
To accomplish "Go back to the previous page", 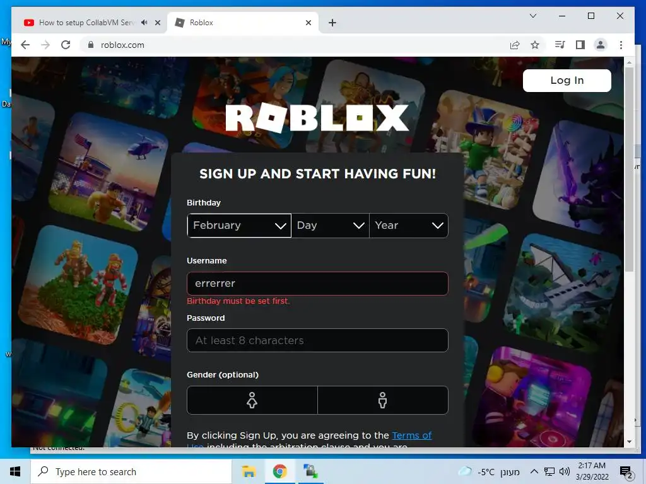I will click(x=25, y=45).
